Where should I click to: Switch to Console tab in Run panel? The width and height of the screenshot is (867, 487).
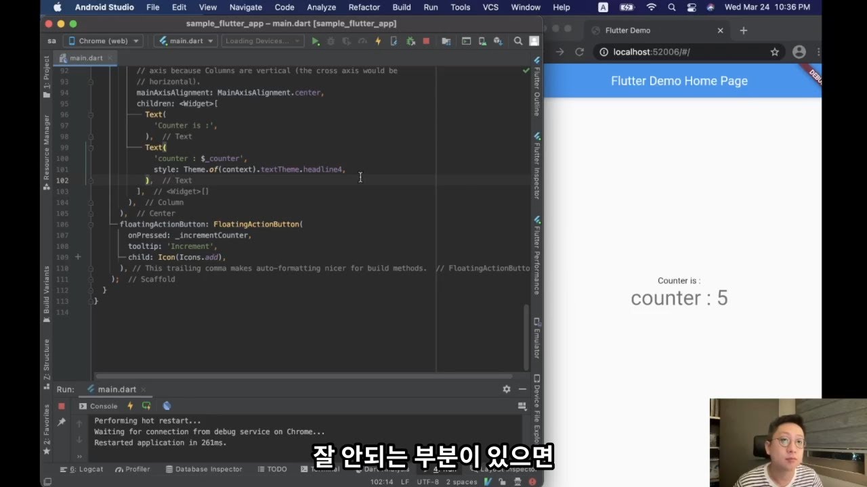(x=98, y=406)
